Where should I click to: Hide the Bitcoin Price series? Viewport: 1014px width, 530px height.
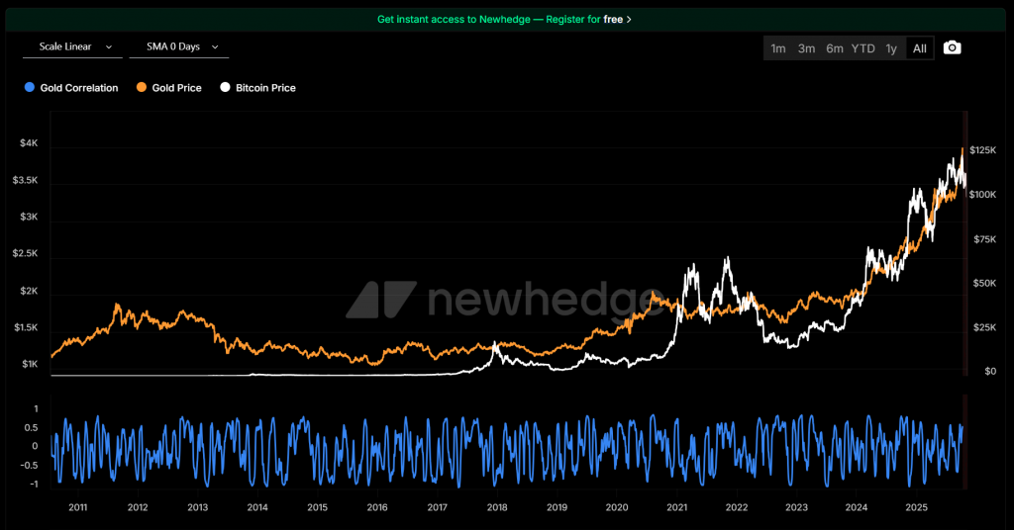(x=264, y=88)
